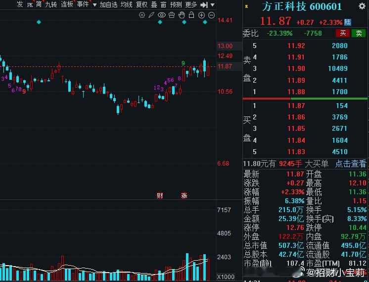Select buy level 4 price 11.84
The height and width of the screenshot is (282, 369).
296,140
